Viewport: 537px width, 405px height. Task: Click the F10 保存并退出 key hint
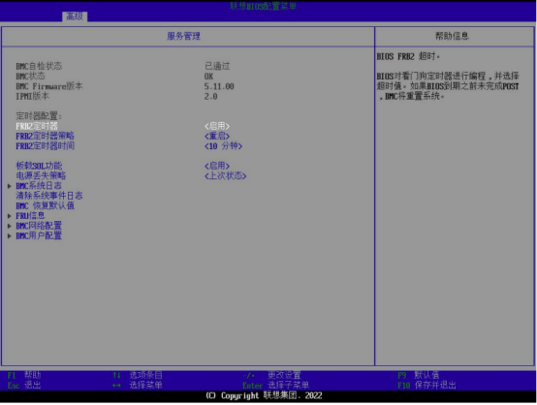tap(426, 386)
